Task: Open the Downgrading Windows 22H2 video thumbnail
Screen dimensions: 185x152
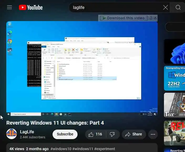Action: (x=174, y=78)
